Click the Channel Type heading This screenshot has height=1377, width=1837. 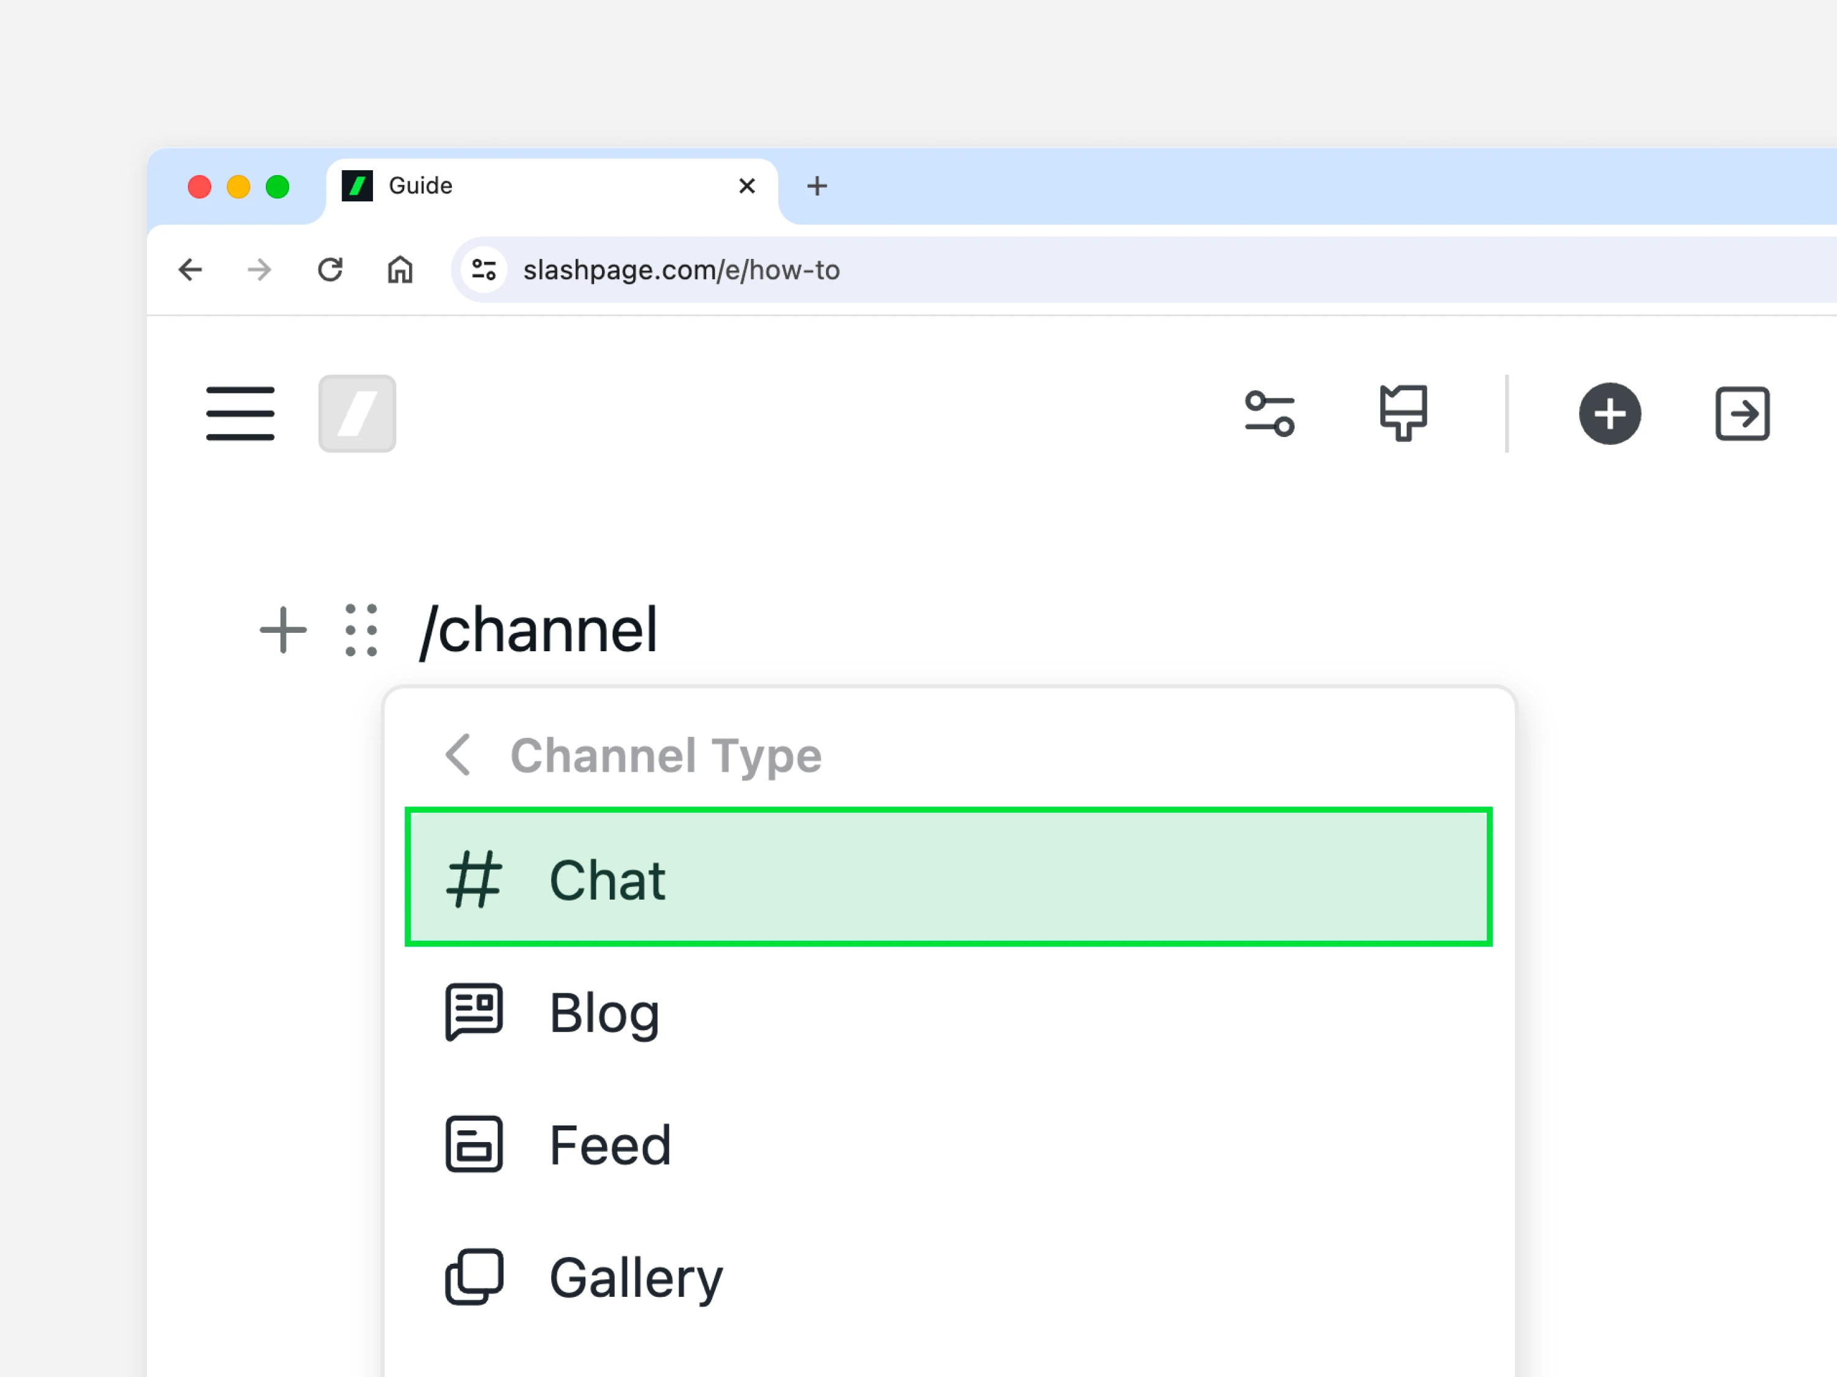(666, 755)
